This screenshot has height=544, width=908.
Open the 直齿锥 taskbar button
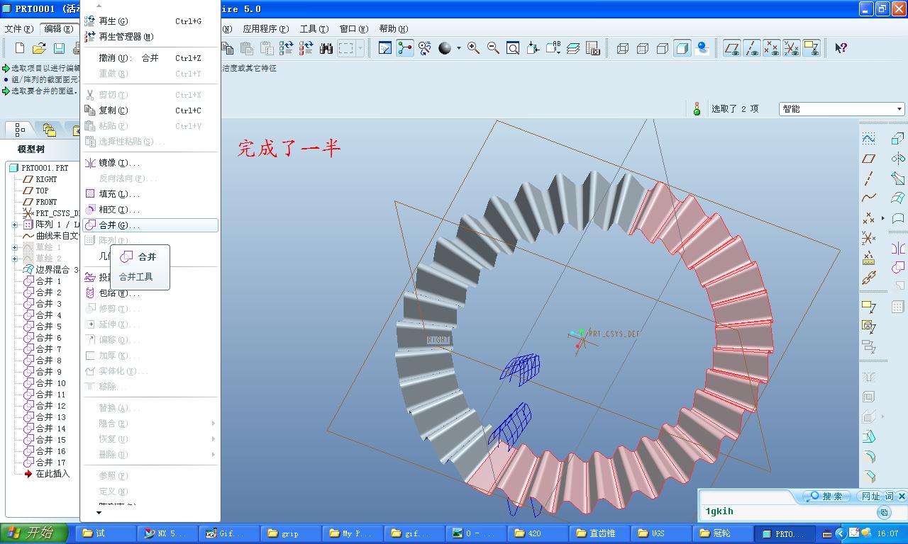601,533
